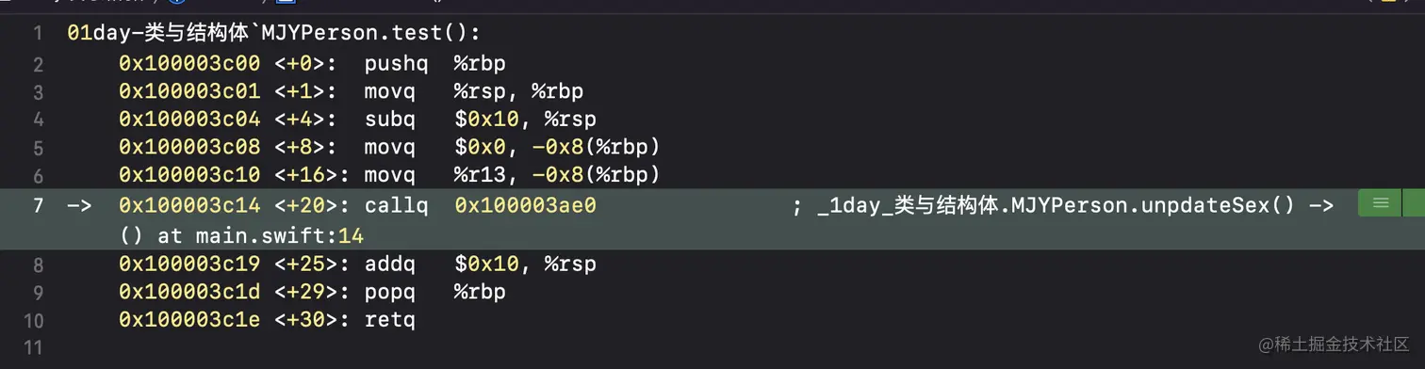Screen dimensions: 1425x369
Task: Click line number 1 in the gutter
Action: 38,34
